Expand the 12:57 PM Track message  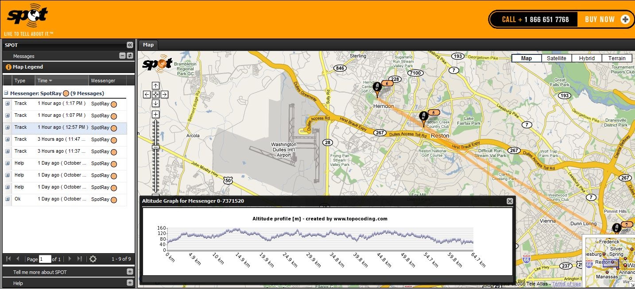coord(7,127)
